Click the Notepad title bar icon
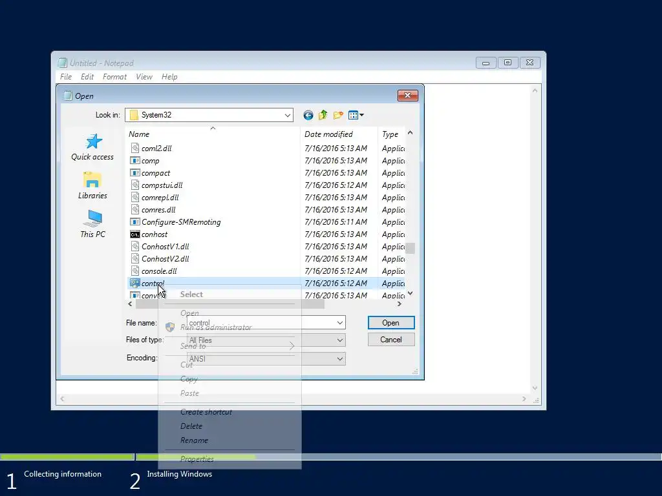The image size is (662, 496). click(x=63, y=63)
